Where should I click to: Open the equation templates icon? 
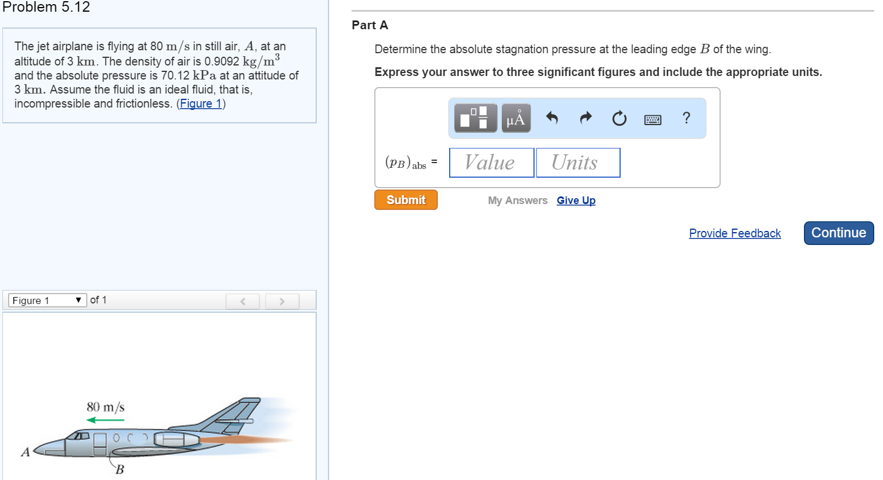tap(473, 118)
